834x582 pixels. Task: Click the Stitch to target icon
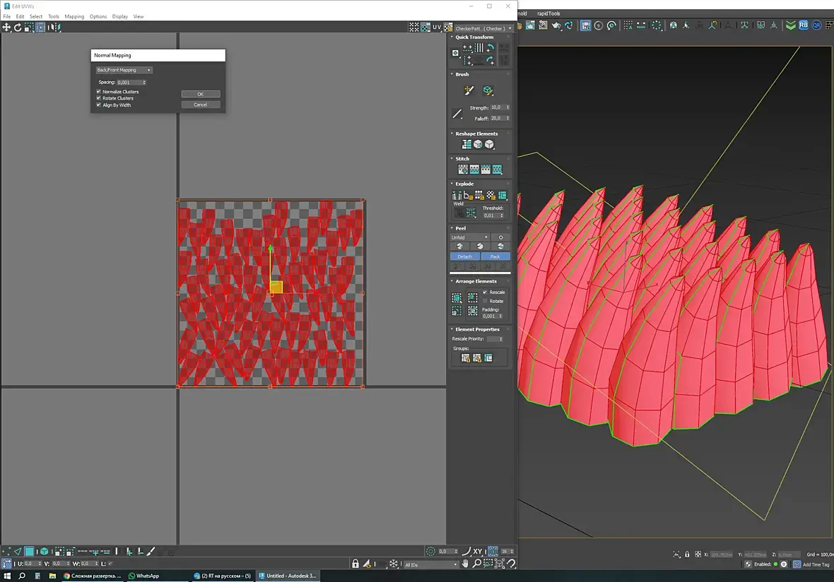tap(463, 169)
